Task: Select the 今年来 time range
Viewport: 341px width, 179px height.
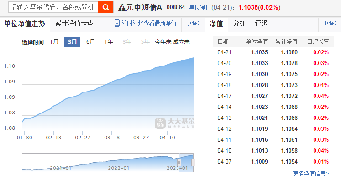Action: coord(163,41)
